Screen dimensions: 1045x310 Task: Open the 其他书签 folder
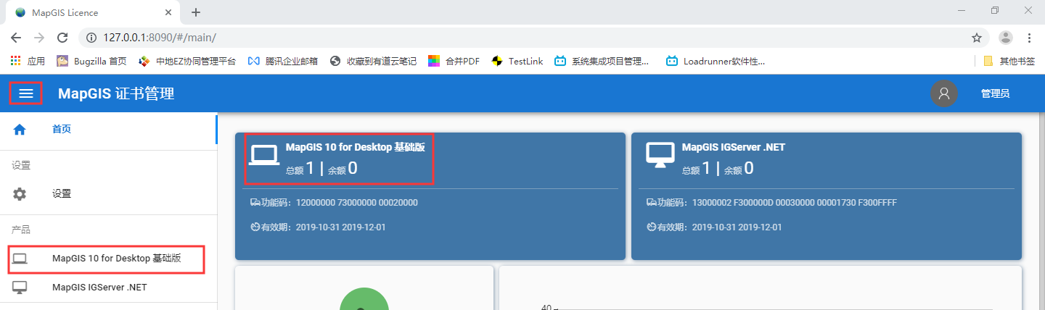1009,62
